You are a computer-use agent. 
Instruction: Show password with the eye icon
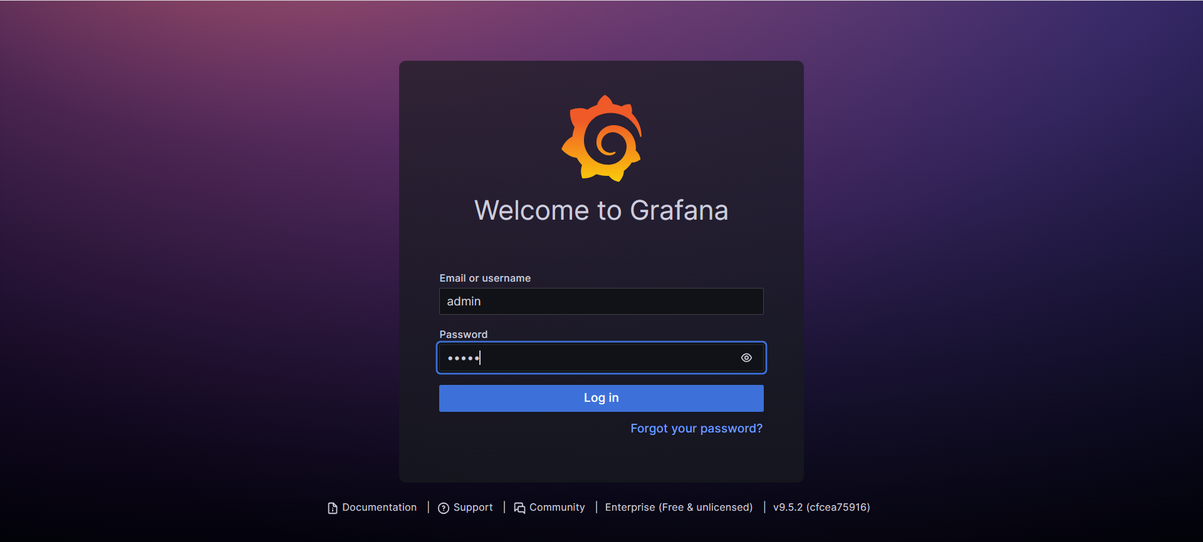pyautogui.click(x=746, y=358)
